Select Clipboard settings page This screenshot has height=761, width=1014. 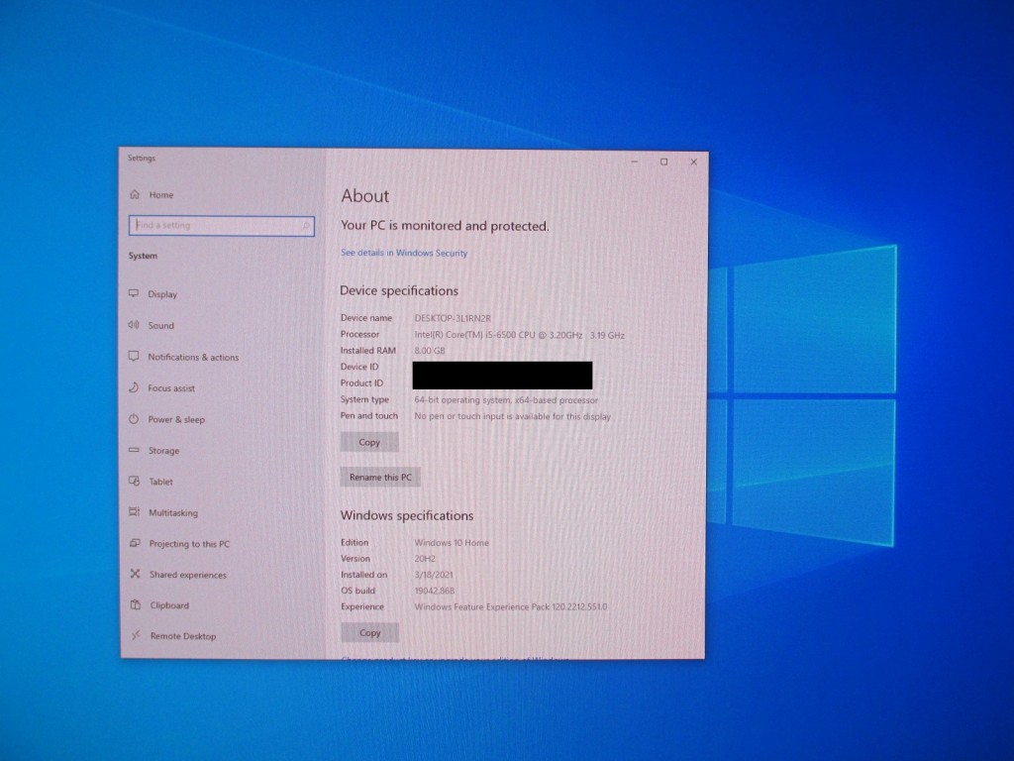(169, 605)
